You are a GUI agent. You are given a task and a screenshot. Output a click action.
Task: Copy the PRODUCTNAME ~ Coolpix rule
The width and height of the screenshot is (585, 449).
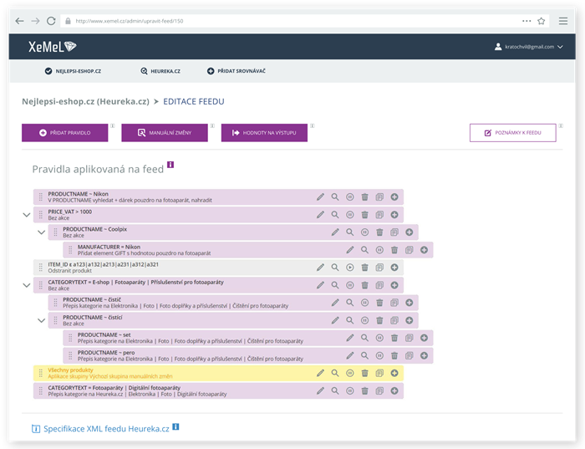[394, 232]
